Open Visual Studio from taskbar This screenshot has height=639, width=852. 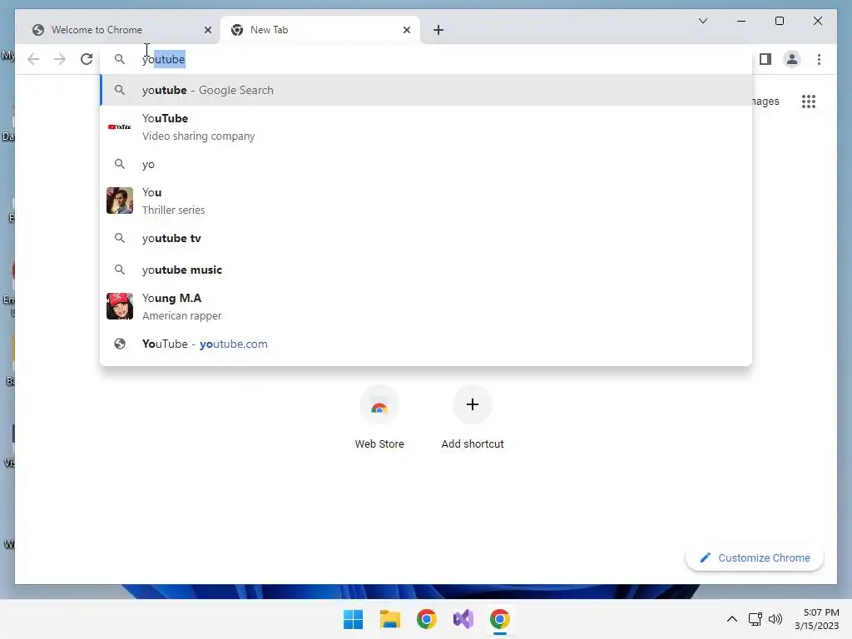(x=463, y=619)
